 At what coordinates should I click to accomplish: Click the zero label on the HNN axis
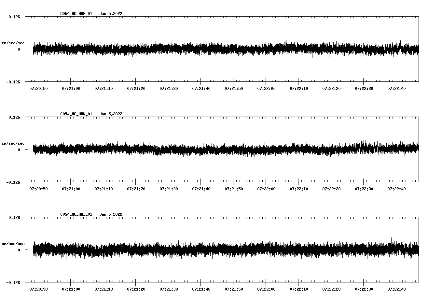point(19,150)
